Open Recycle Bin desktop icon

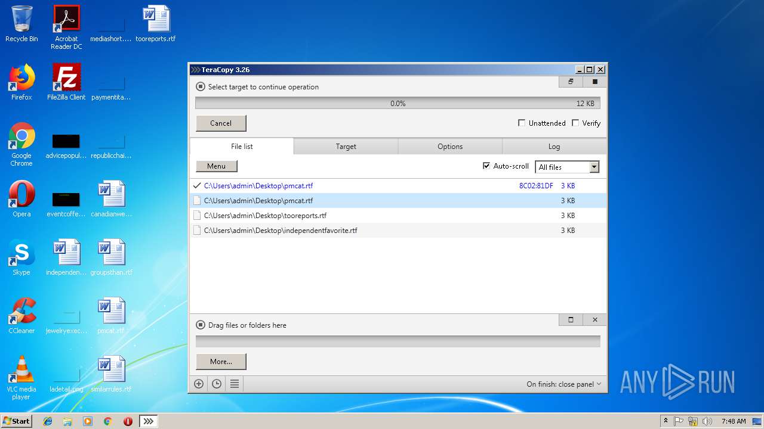pos(21,24)
